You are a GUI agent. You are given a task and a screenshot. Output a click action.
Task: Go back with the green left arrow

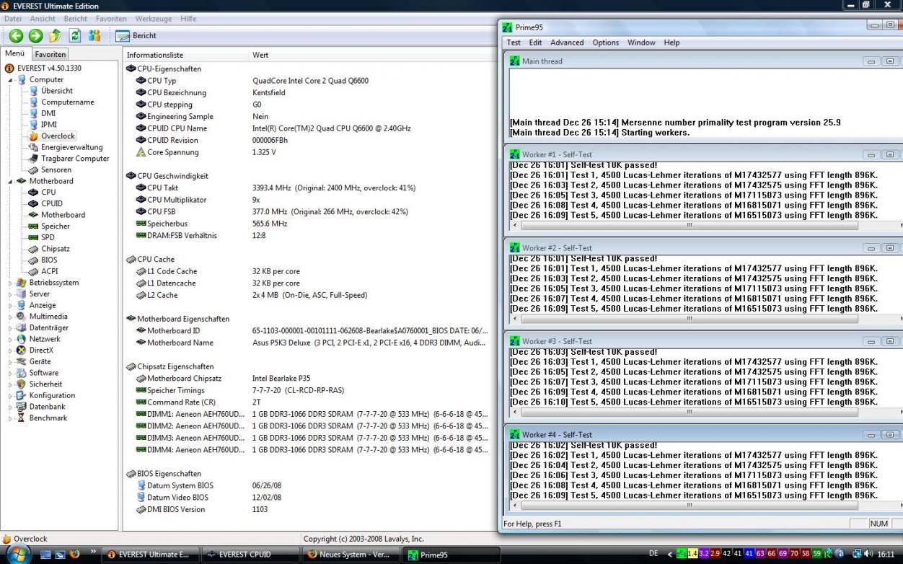pos(16,35)
